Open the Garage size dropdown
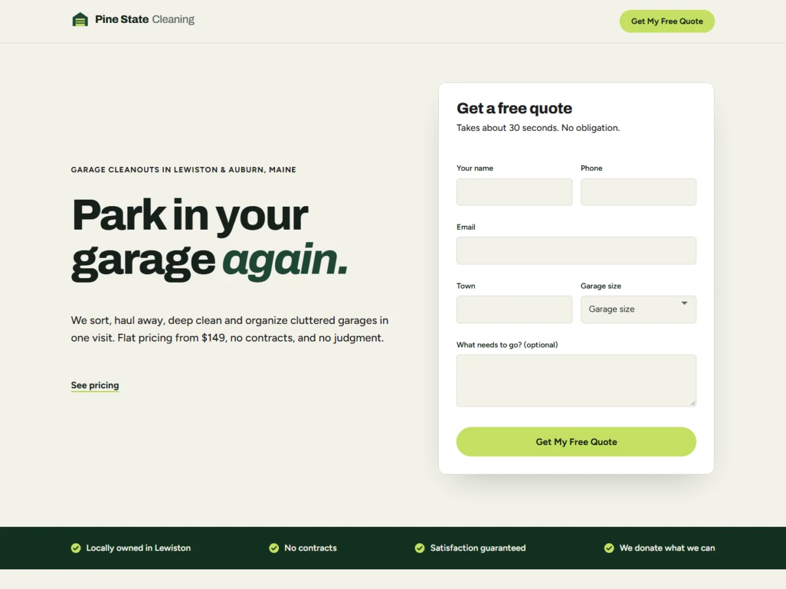This screenshot has height=589, width=786. 639,310
